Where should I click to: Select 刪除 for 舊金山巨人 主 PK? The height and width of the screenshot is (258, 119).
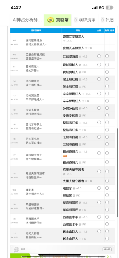[x=107, y=239]
